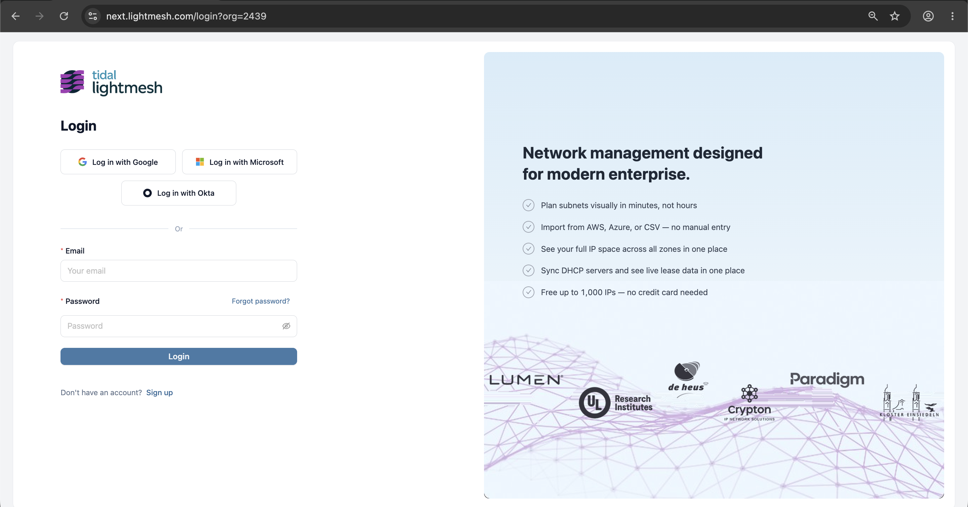Click text See your full IP space

tap(634, 249)
